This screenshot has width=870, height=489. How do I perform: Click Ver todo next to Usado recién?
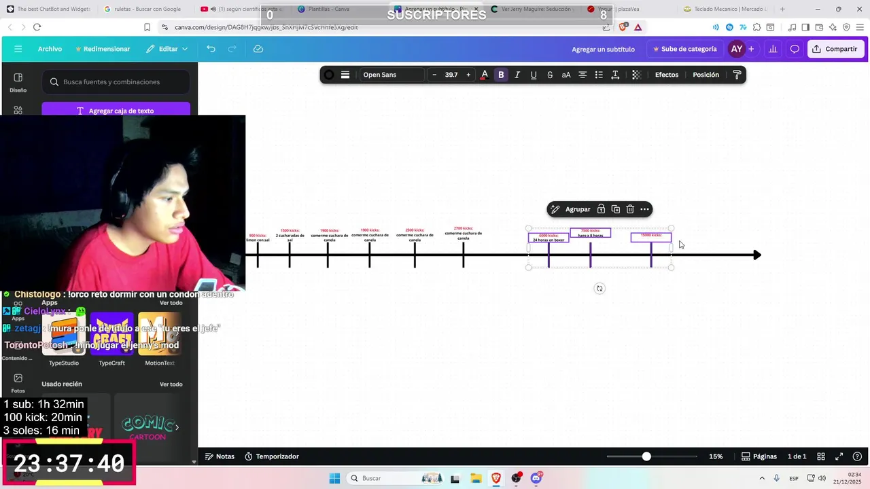click(171, 384)
